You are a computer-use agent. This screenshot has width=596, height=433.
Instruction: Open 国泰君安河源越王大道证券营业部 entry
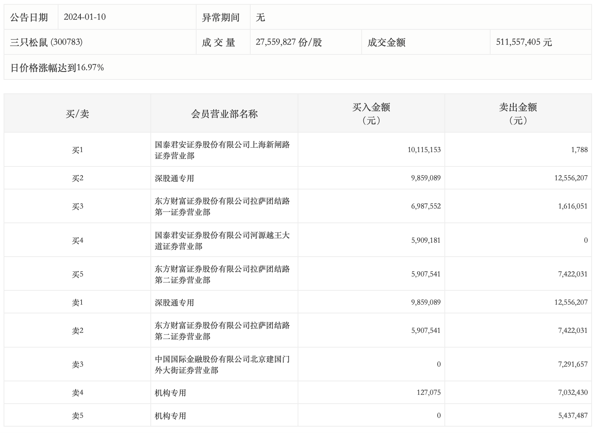[222, 240]
